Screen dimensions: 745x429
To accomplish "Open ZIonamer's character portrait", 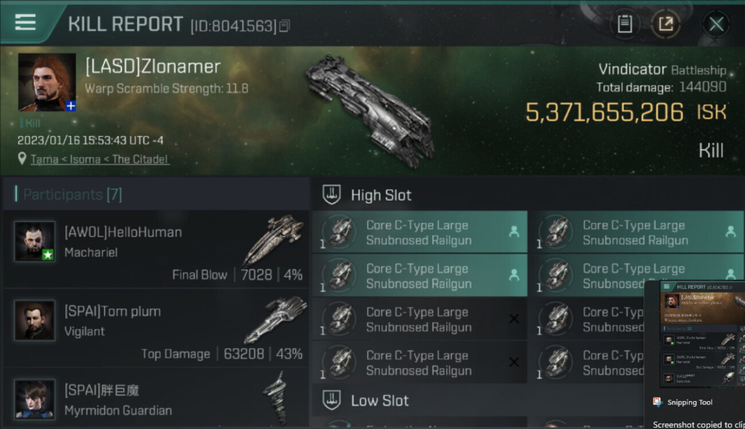I will 46,82.
